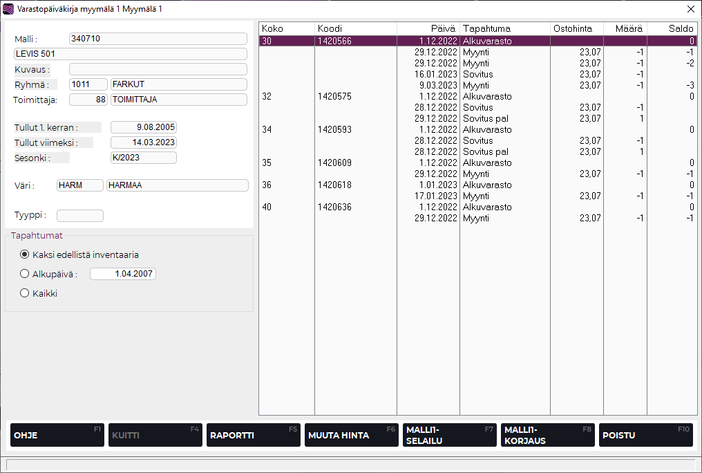Click the MUUTA HINTA button
702x473 pixels.
coord(351,435)
